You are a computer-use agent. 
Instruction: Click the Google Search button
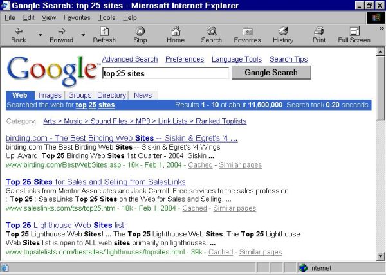click(271, 73)
